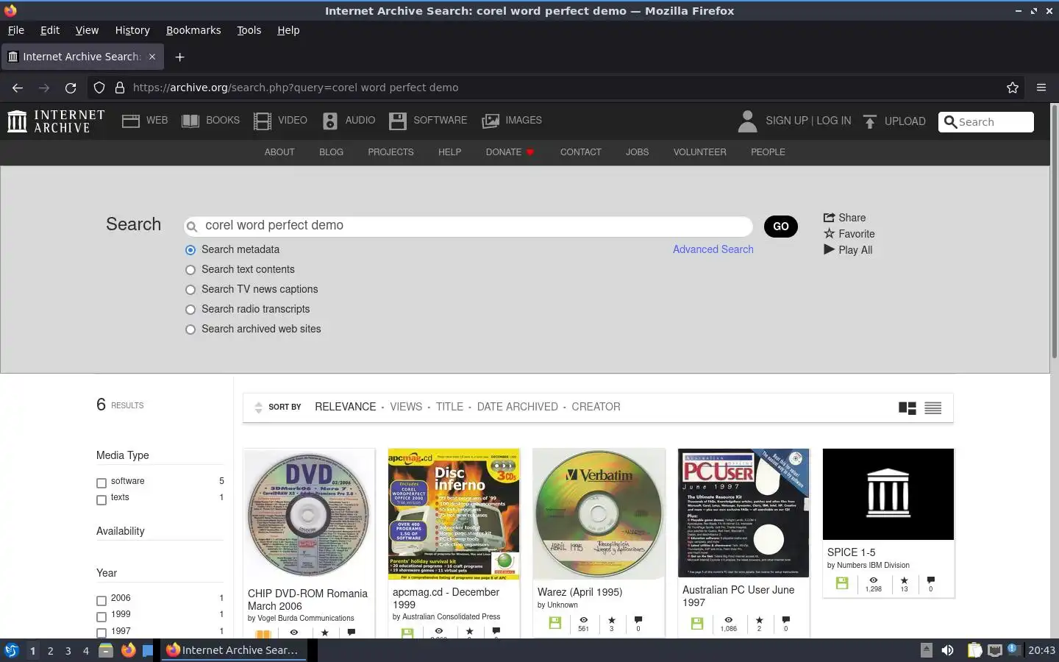Open the volume control in system tray
Image resolution: width=1059 pixels, height=662 pixels.
[x=948, y=650]
